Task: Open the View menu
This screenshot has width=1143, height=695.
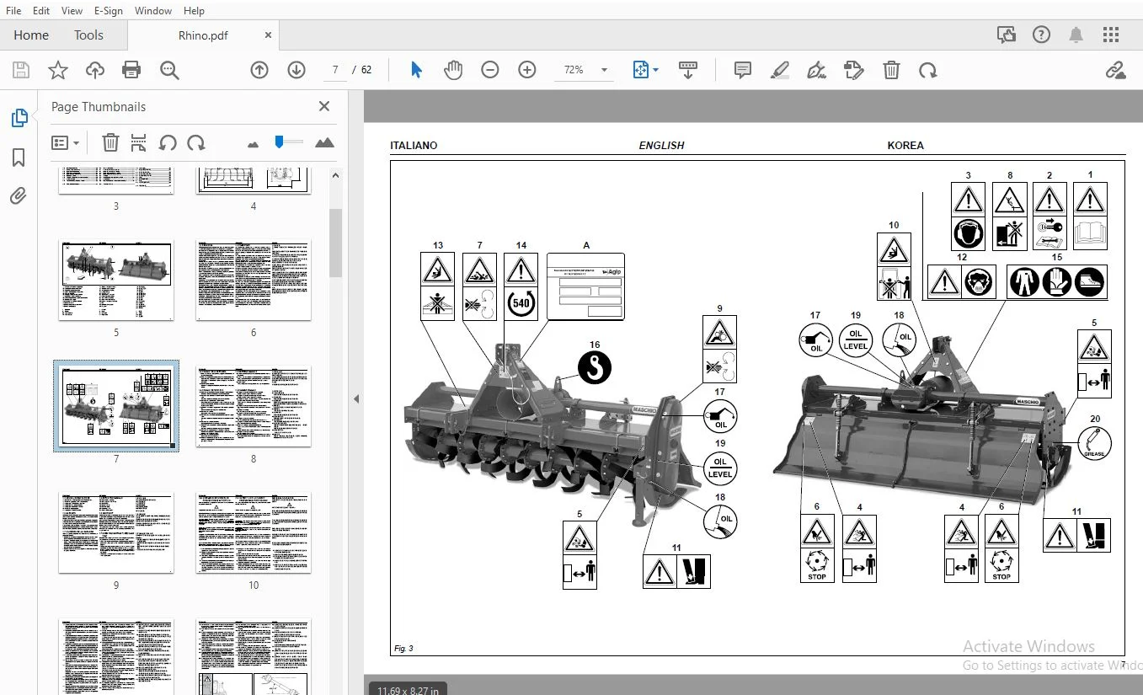Action: (72, 11)
